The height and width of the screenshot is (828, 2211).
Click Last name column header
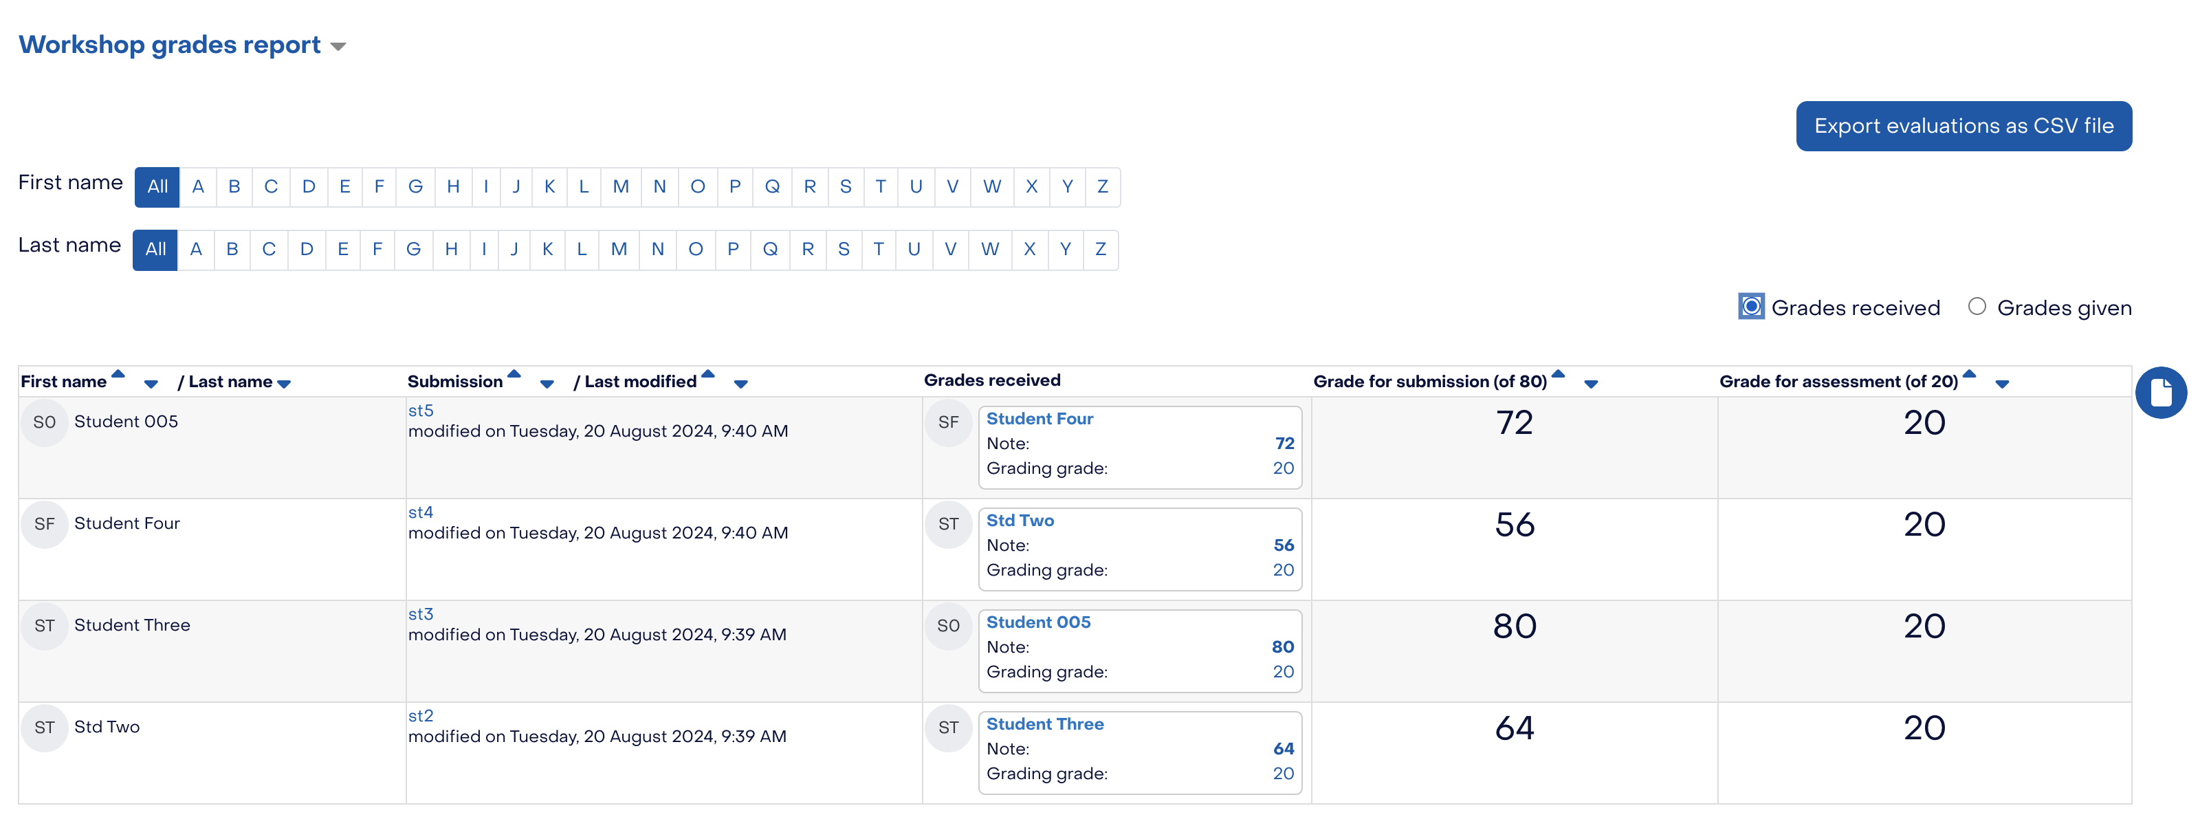click(230, 382)
